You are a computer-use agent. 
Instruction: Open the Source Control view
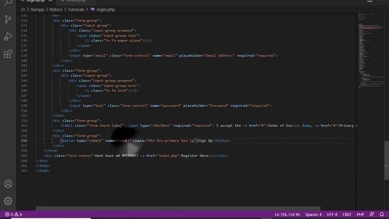[x=8, y=19]
